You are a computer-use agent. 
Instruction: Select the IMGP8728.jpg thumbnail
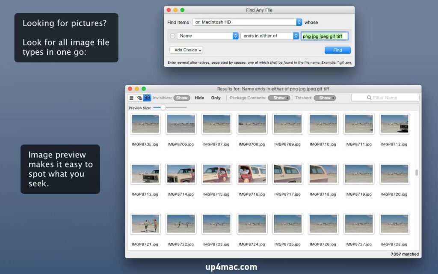(x=394, y=223)
